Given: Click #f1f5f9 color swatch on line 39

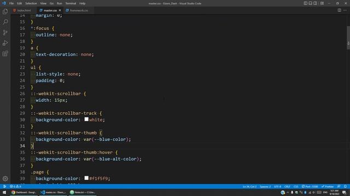Looking at the screenshot, I should tap(86, 178).
